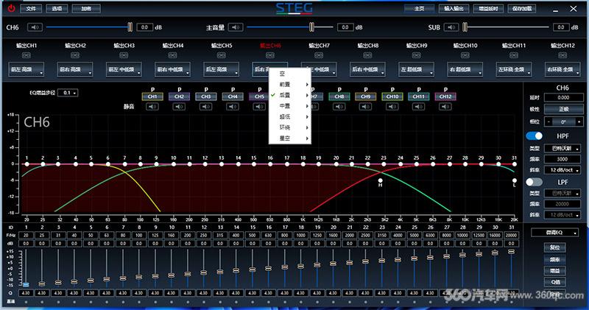Click the link icon under 输出CH11
Screen dimensions: 589x310
[514, 55]
